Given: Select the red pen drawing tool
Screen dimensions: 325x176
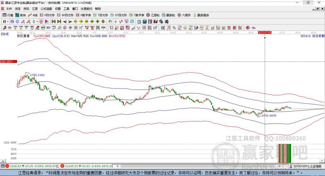Looking at the screenshot, I should 4,28.
